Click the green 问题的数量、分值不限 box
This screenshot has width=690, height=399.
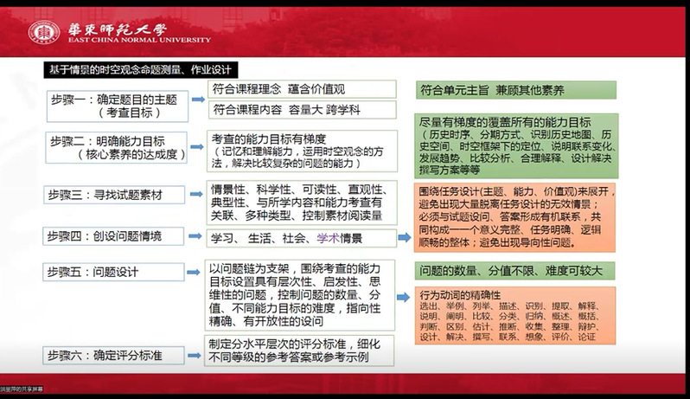516,271
